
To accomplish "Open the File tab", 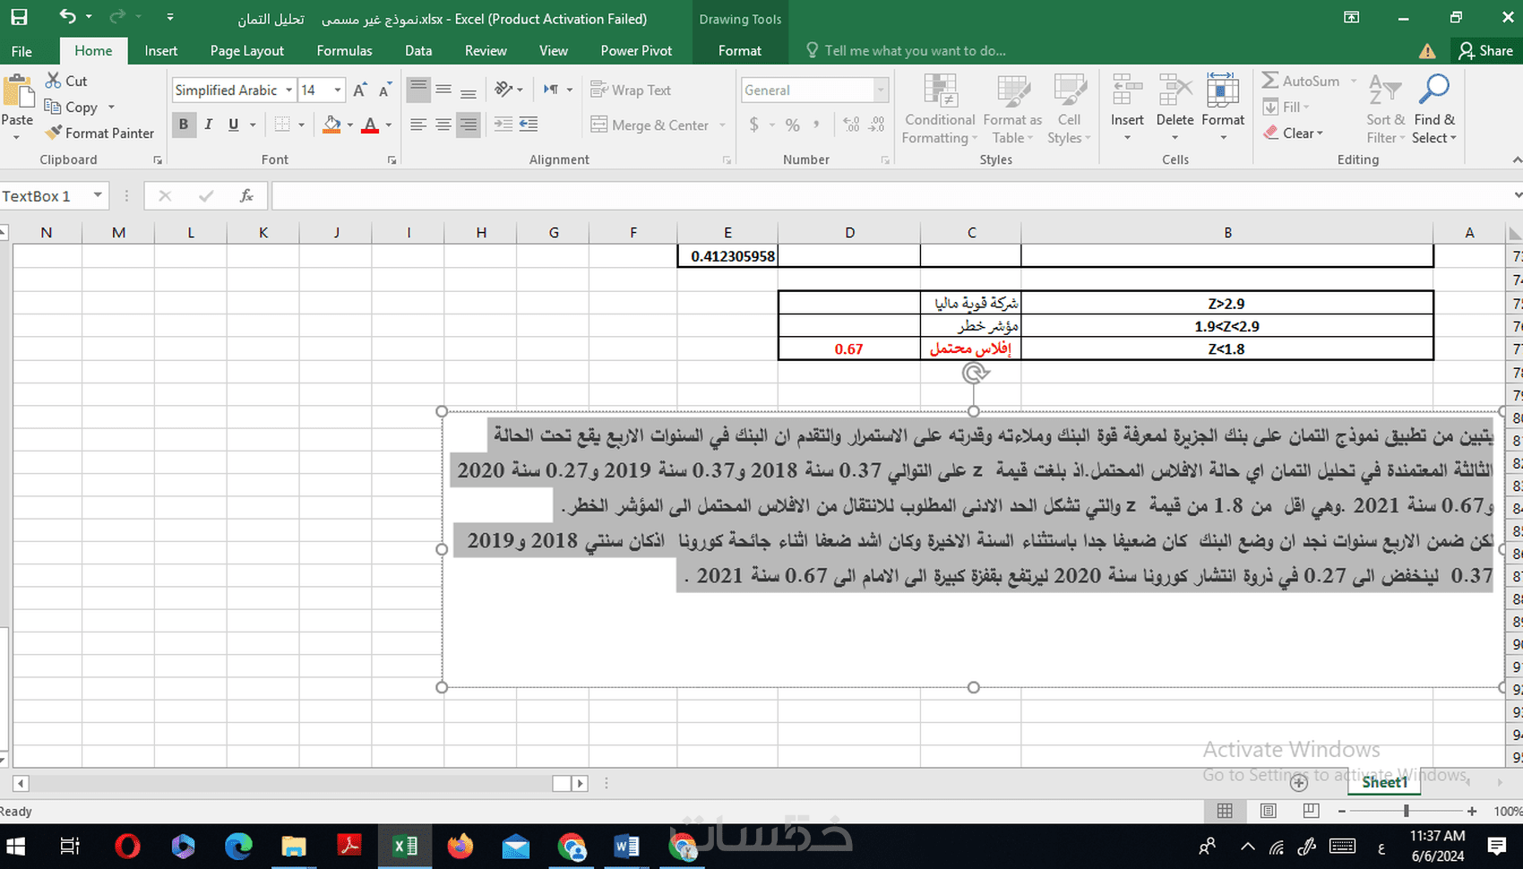I will coord(22,50).
